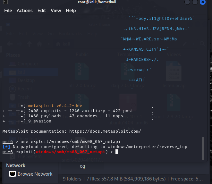The height and width of the screenshot is (184, 212).
Task: Click the WE.ARE banner line
Action: [x=149, y=39]
